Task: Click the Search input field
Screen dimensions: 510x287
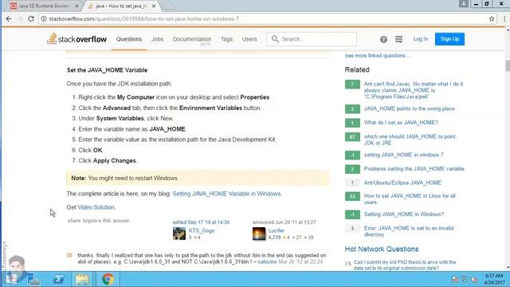Action: [x=312, y=39]
